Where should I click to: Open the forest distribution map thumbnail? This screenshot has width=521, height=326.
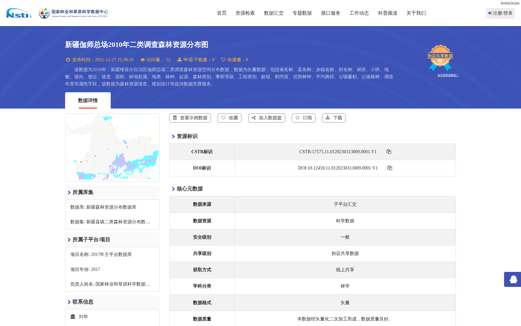(112, 148)
